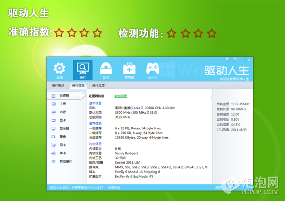Click the value "3300 MHz (100 MHz X 33.0)"
The width and height of the screenshot is (285, 201).
point(136,112)
